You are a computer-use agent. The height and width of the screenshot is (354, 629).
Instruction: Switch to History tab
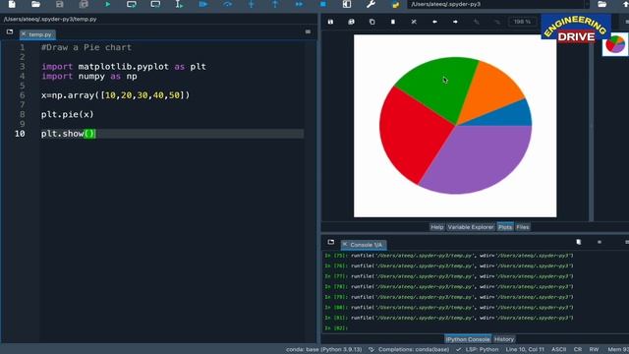[504, 339]
